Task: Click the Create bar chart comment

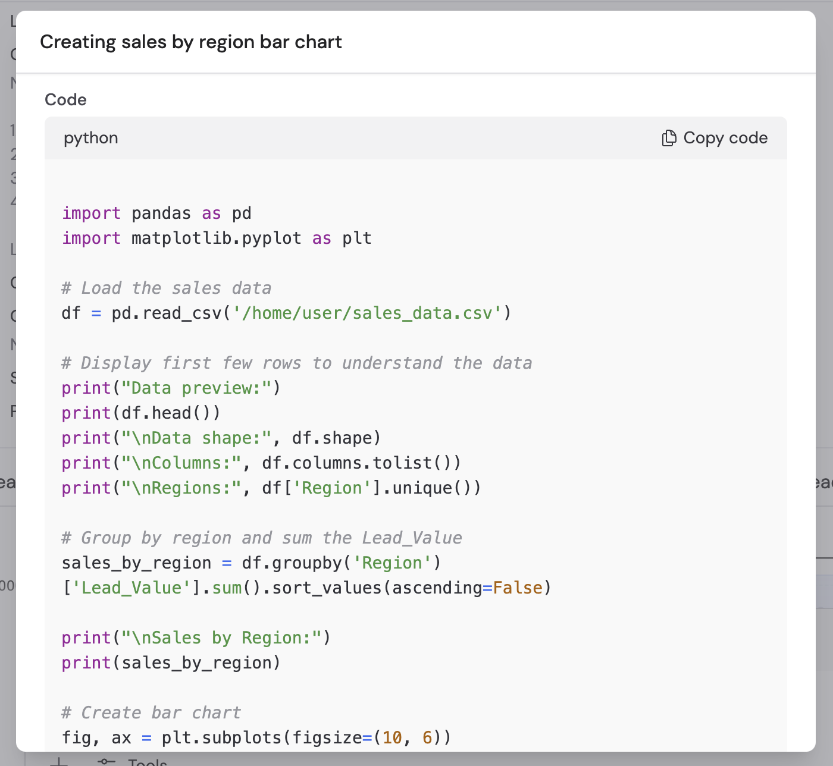Action: [x=151, y=712]
